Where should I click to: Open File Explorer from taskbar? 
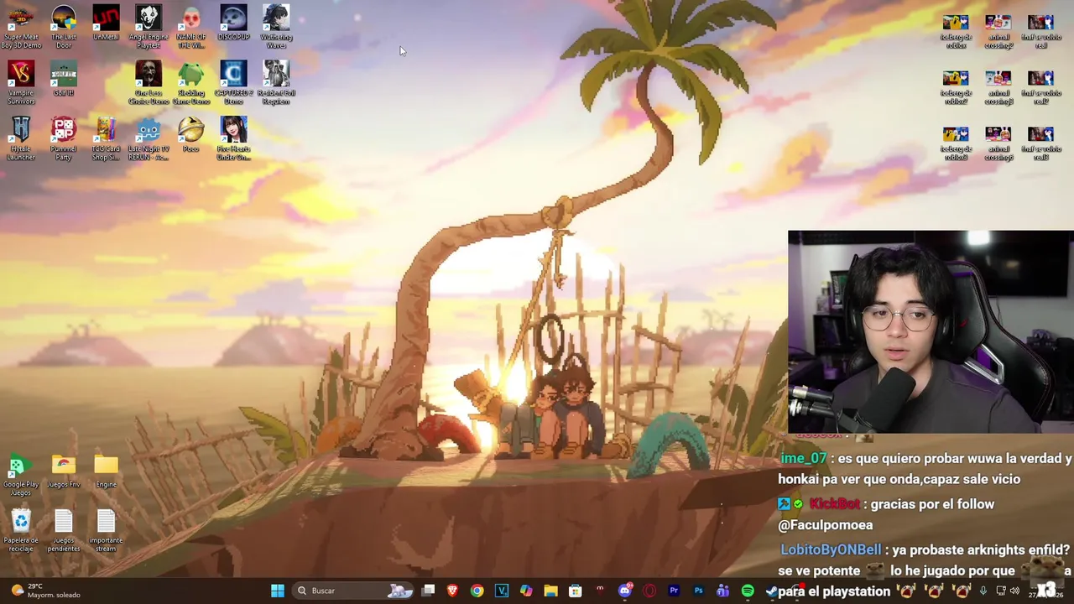coord(550,591)
